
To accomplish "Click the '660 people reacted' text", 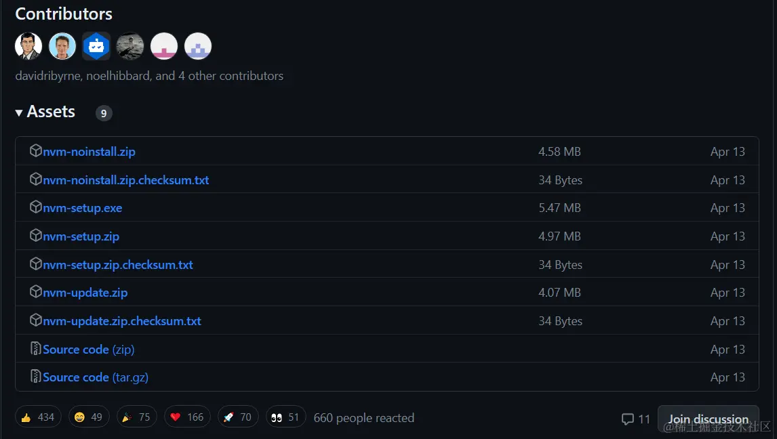I will click(363, 418).
